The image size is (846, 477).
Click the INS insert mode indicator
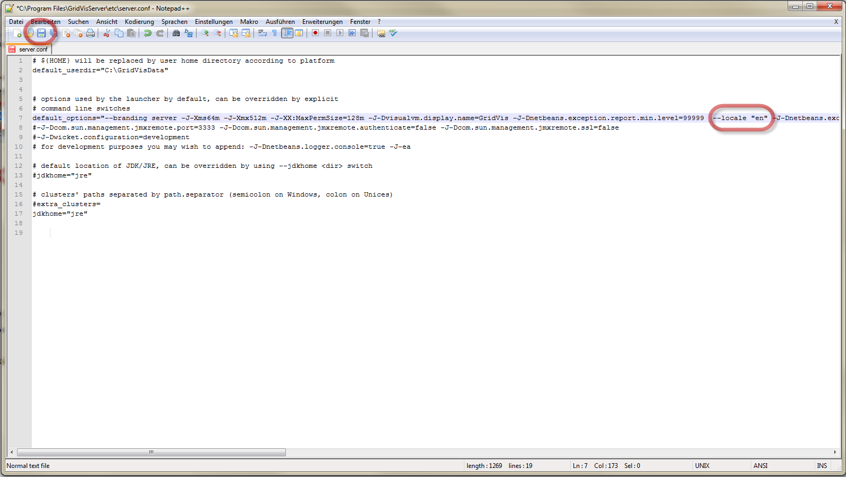pos(822,466)
